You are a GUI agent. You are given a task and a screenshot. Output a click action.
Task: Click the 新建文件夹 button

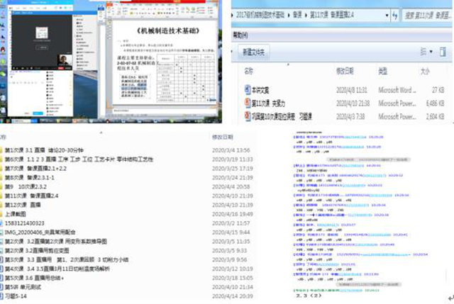[254, 52]
